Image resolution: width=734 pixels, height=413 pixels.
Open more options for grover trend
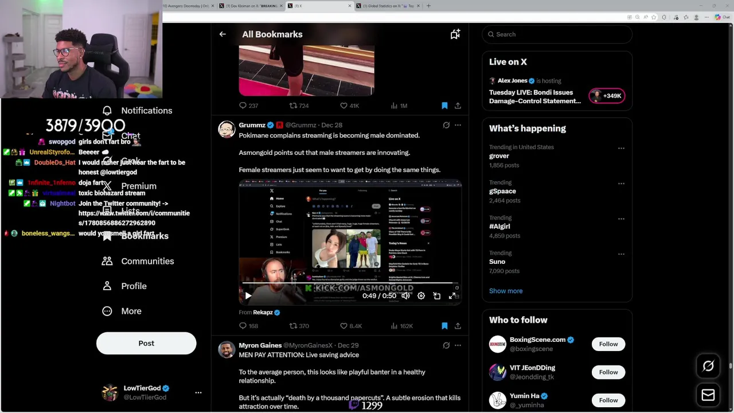coord(621,148)
